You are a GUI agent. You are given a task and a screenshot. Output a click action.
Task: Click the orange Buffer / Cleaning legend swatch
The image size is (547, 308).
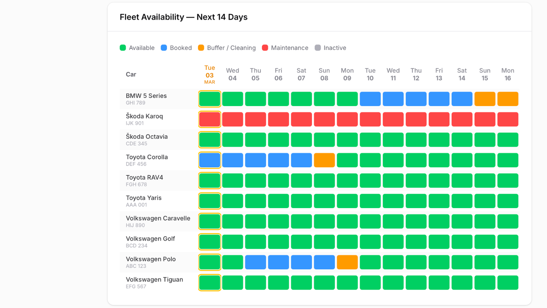click(201, 48)
